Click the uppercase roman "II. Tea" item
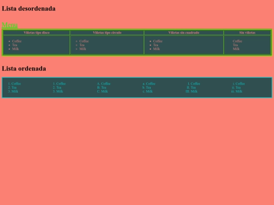This screenshot has height=205, width=274. click(191, 88)
